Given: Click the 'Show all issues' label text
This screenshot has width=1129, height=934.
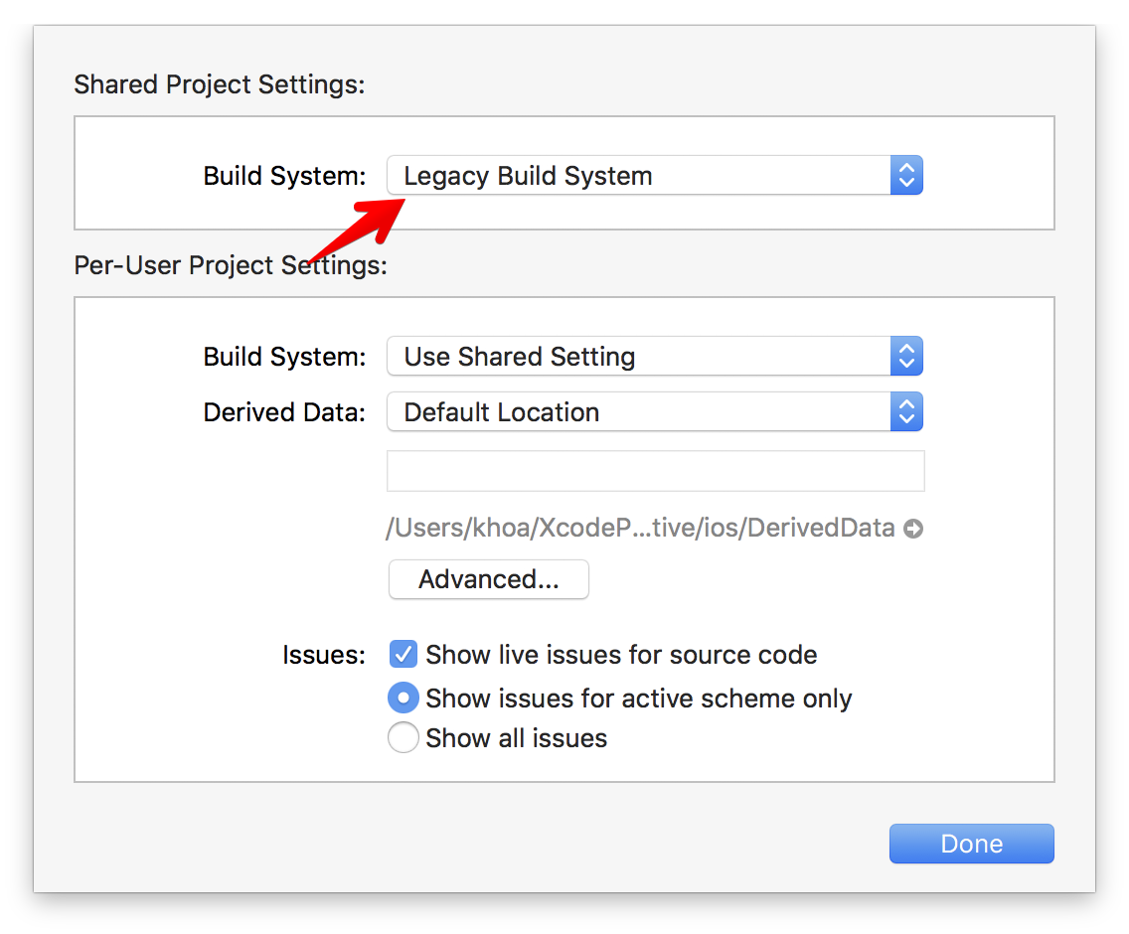Looking at the screenshot, I should coord(516,738).
